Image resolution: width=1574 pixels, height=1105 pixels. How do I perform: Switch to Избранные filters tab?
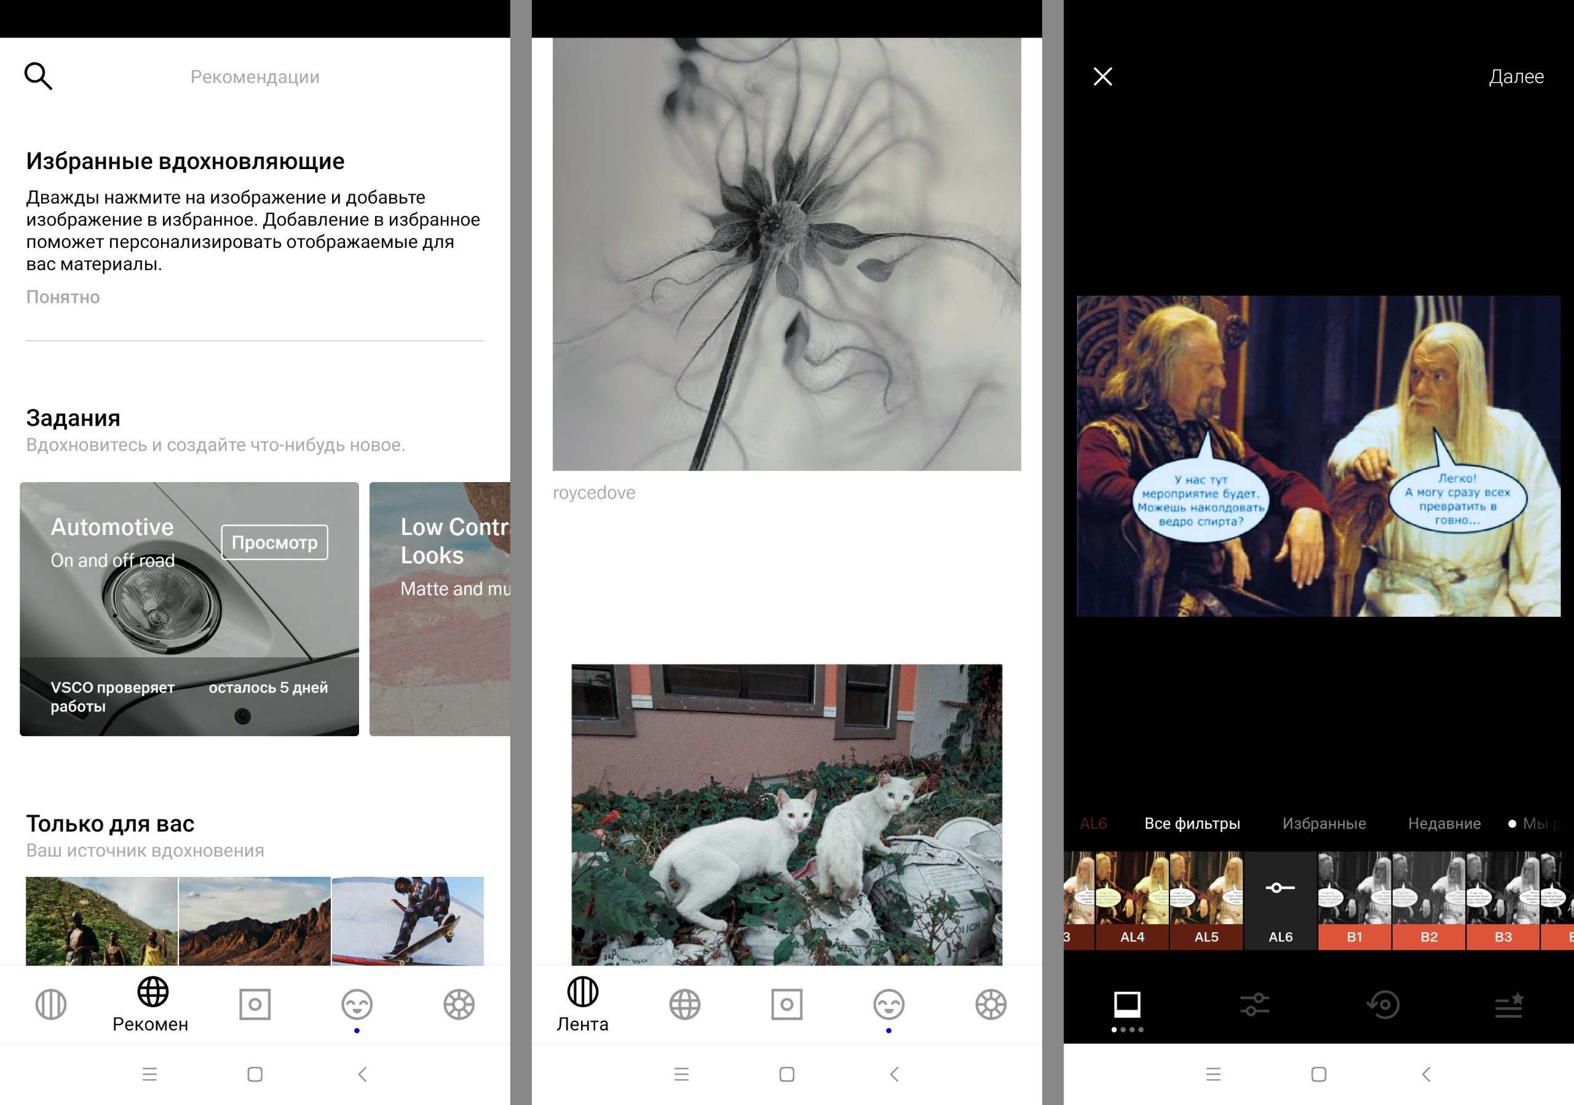[1324, 823]
